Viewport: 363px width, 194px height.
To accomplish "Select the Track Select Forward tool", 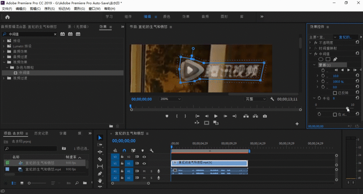I will [100, 145].
